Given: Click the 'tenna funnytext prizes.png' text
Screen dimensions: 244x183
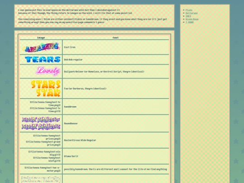Looking at the screenshot, I should [47, 137].
